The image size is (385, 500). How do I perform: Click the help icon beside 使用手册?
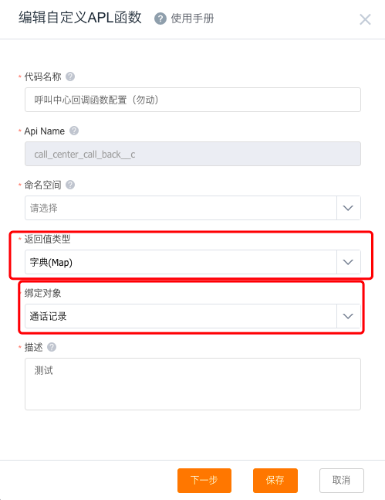pyautogui.click(x=160, y=19)
